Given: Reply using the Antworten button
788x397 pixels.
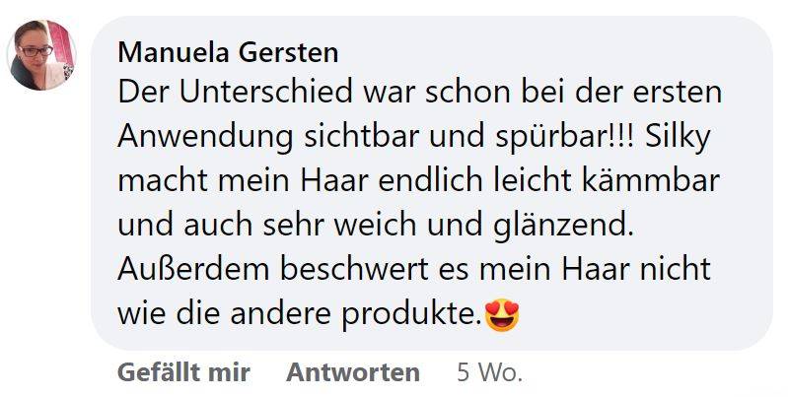Looking at the screenshot, I should tap(353, 373).
